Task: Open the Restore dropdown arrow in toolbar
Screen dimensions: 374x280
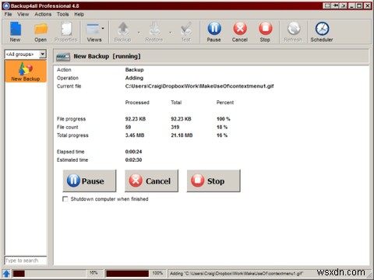Action: (x=171, y=33)
